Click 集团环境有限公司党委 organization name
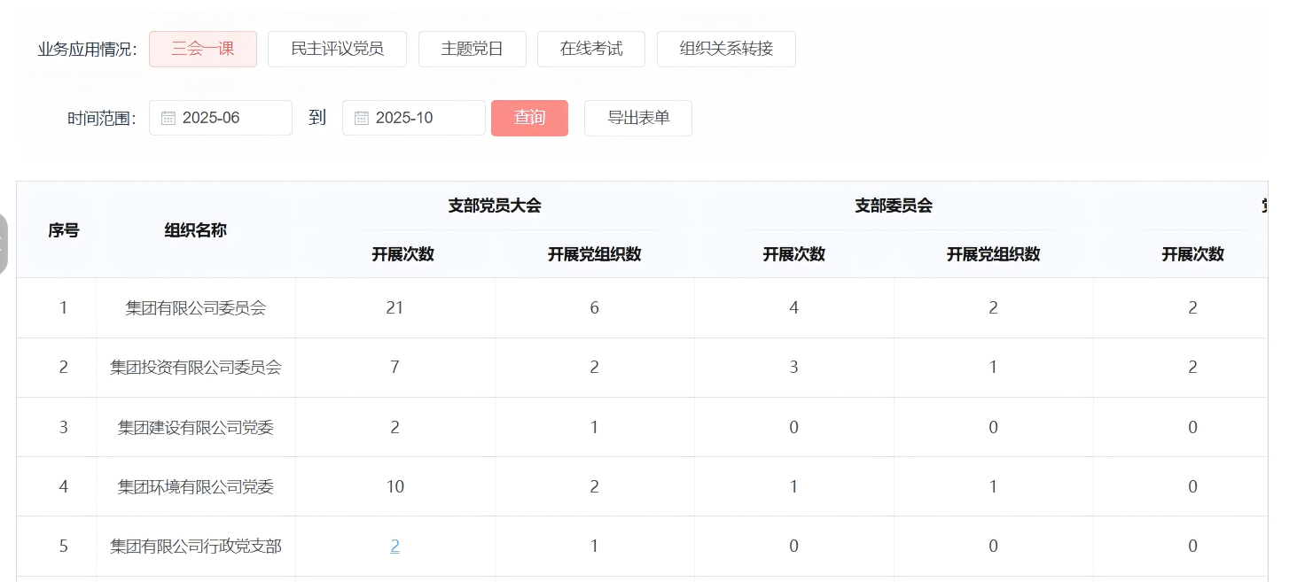Viewport: 1289px width, 582px height. tap(196, 486)
